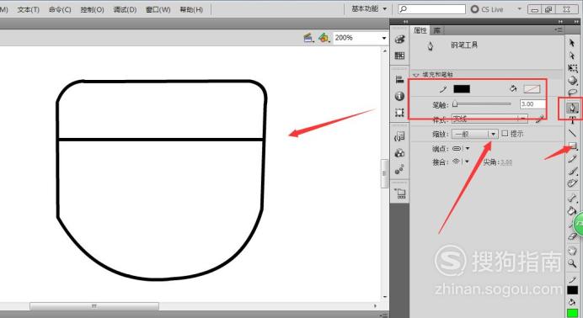Open the Swatches panel icon
583x318 pixels.
(x=399, y=56)
